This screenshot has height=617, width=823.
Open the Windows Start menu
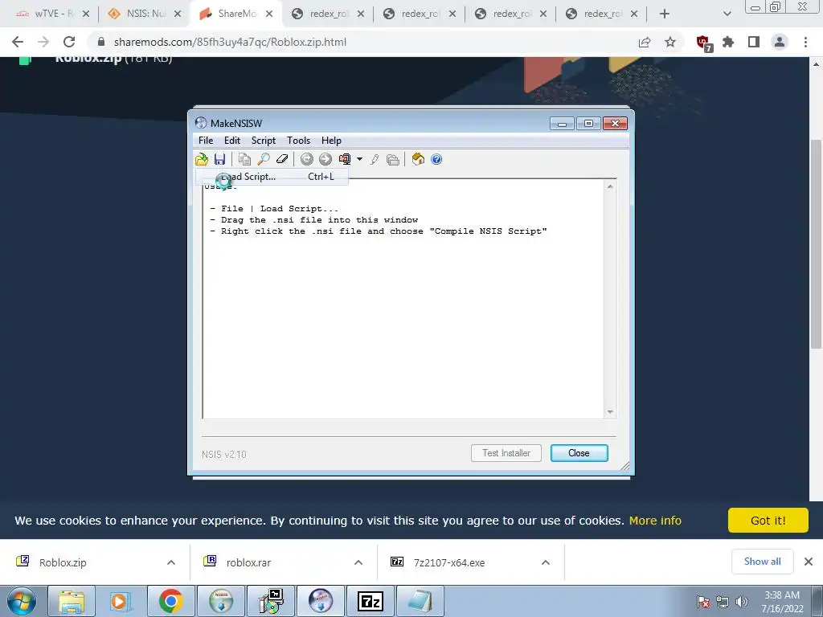pos(21,601)
